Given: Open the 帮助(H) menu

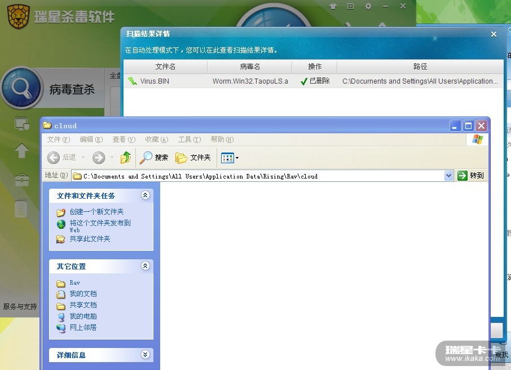Looking at the screenshot, I should tap(222, 140).
